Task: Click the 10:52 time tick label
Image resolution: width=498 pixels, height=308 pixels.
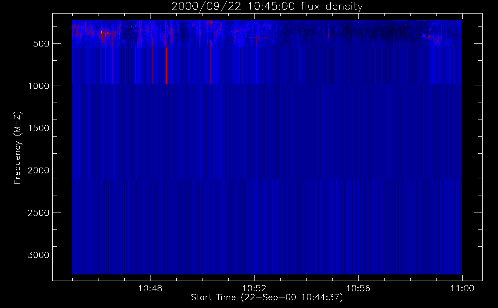Action: tap(254, 289)
